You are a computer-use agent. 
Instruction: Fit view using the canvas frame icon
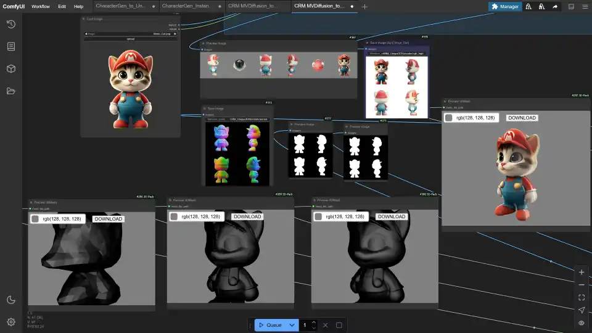coord(582,297)
